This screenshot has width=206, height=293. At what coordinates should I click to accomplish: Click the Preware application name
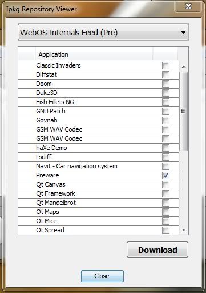47,175
